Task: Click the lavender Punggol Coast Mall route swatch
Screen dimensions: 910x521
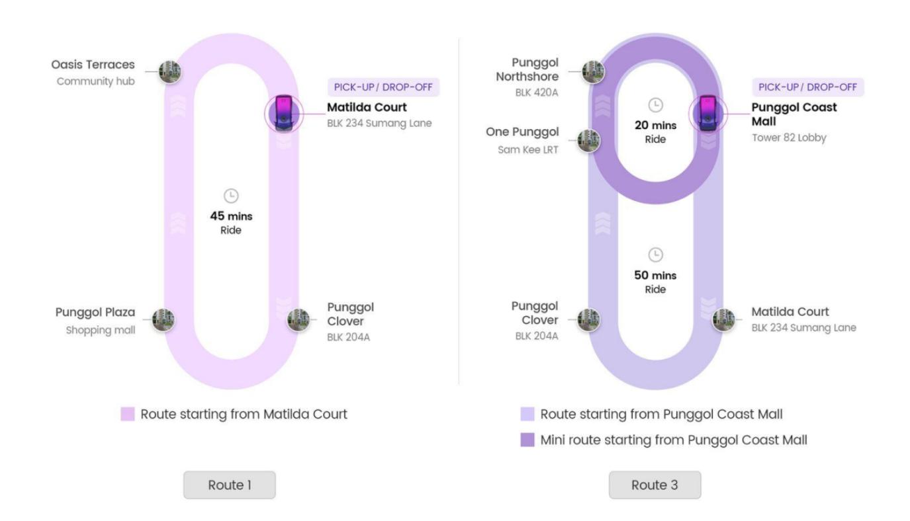Action: tap(527, 415)
